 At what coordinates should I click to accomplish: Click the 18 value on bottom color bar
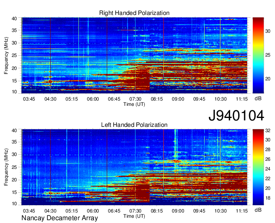click(268, 198)
